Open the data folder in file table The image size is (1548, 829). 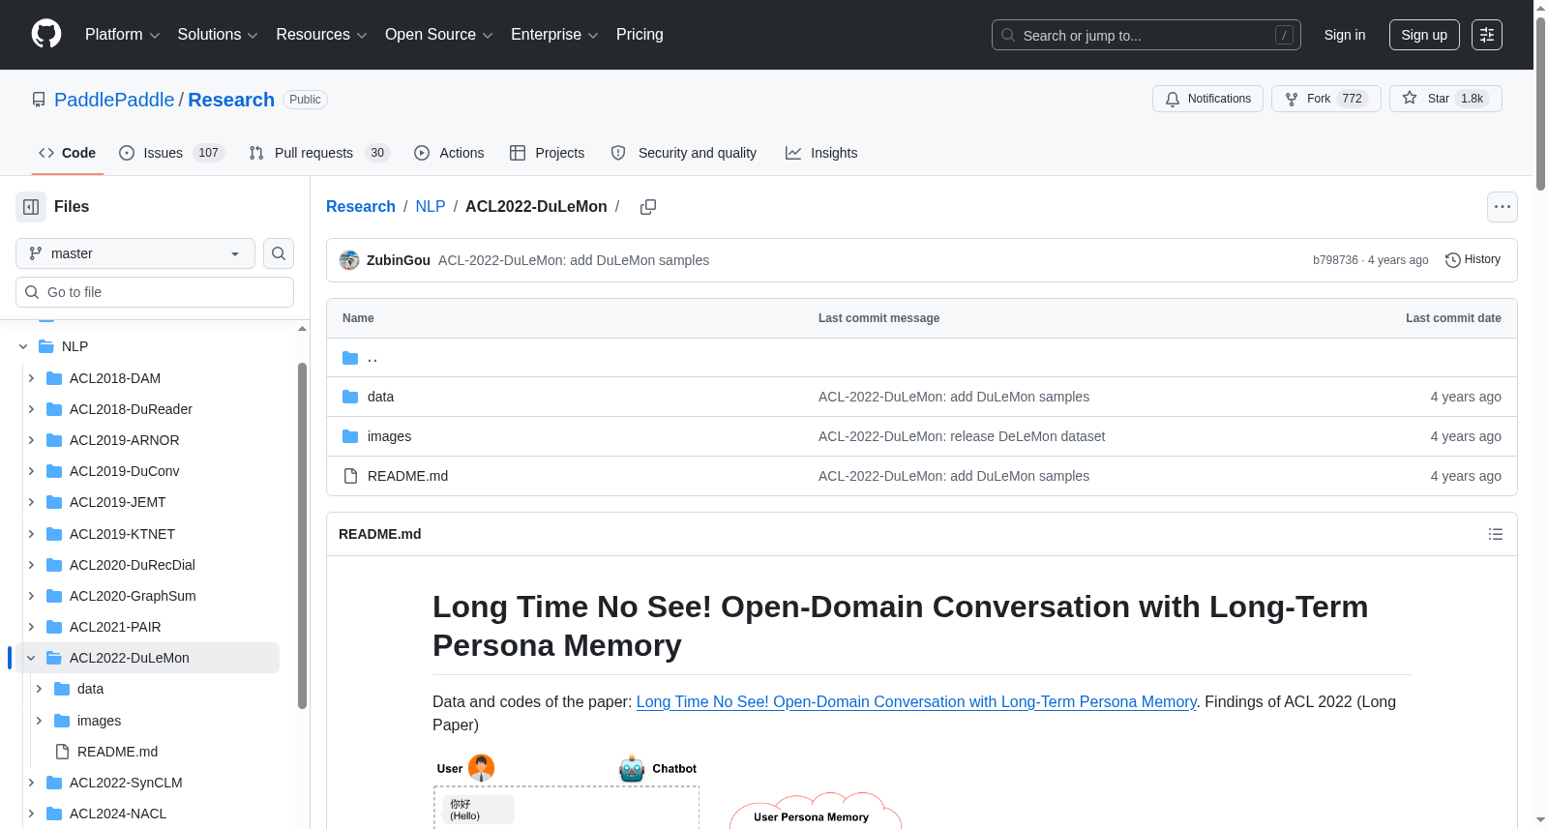pyautogui.click(x=380, y=397)
